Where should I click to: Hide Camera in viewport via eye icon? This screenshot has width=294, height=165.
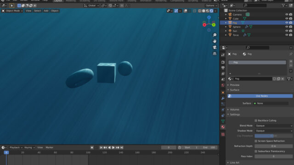point(287,14)
